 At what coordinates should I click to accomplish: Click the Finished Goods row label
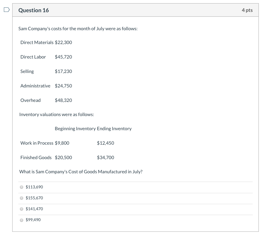(x=36, y=158)
